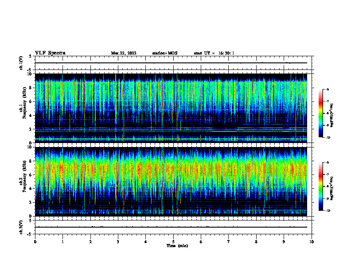Click the upper colorbar "log(PSD)(V²/Hz)" label

click(332, 116)
